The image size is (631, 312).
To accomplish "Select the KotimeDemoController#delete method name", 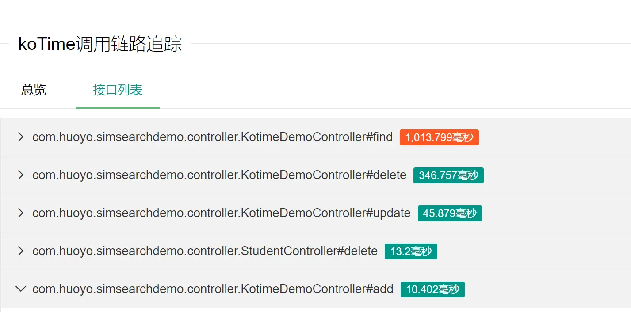I will click(218, 175).
